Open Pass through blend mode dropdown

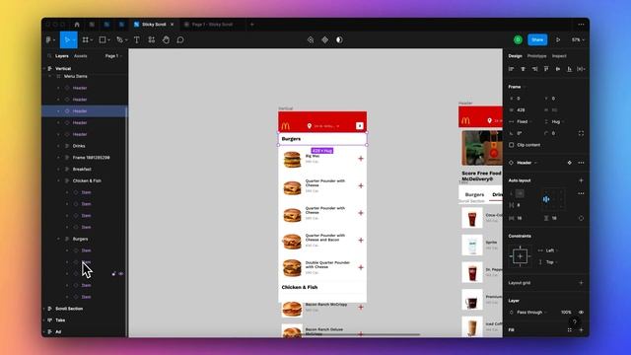(x=528, y=313)
